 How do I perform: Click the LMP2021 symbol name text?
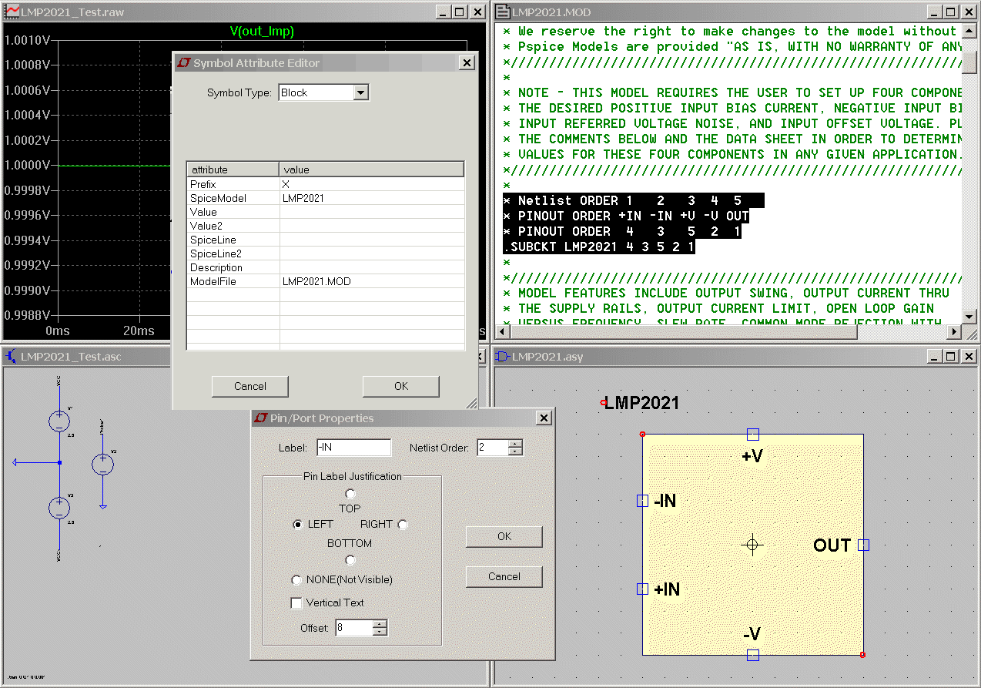(642, 403)
